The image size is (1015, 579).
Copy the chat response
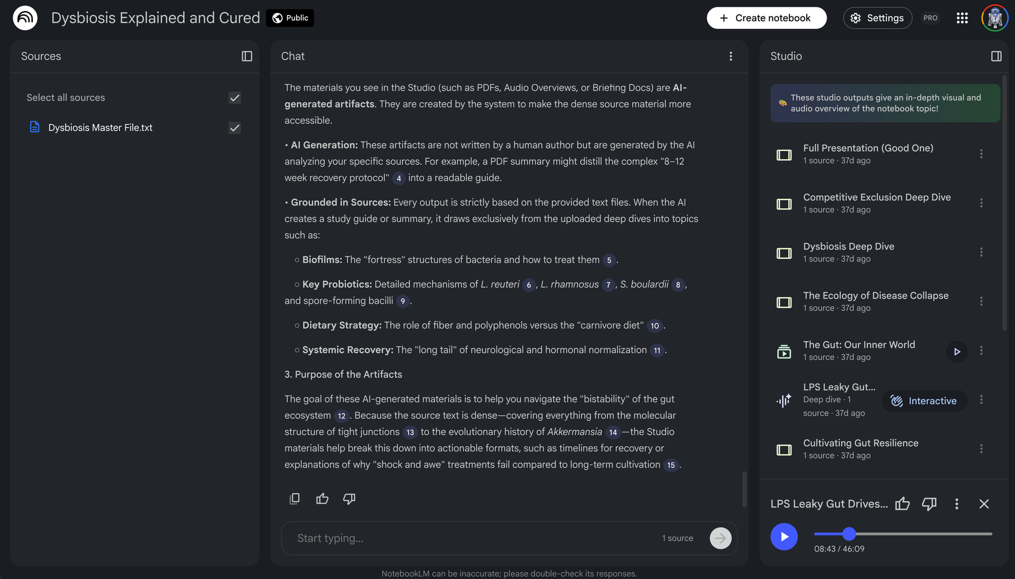tap(294, 499)
